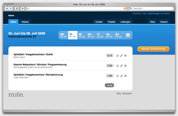Select Saturday 05. Jul in week bar
This screenshot has width=178, height=116.
pyautogui.click(x=109, y=35)
